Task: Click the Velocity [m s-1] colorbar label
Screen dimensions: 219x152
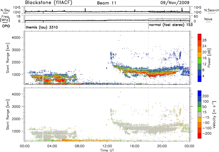Action: (214, 114)
